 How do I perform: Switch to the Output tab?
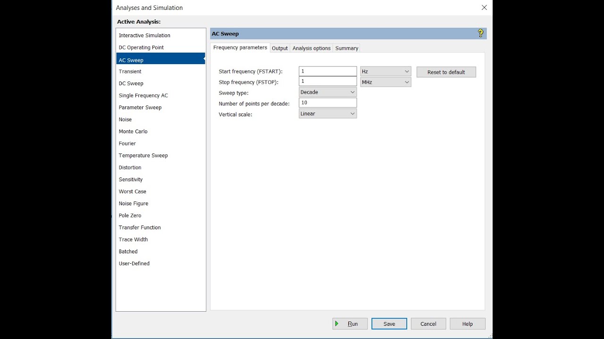click(280, 48)
